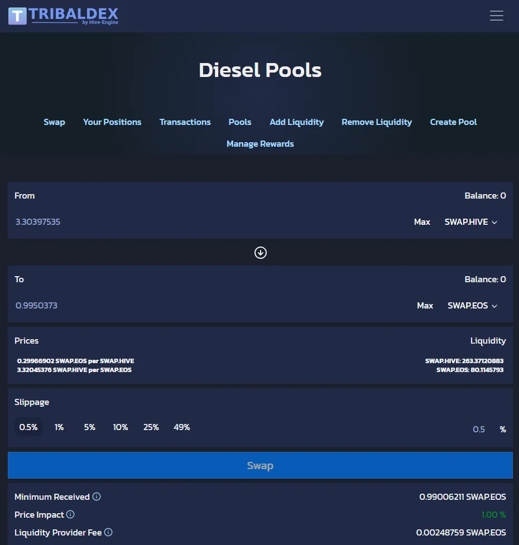
Task: Click 3.32045376 SWAP.HIVE per SWAP.EOS price
Action: [74, 370]
